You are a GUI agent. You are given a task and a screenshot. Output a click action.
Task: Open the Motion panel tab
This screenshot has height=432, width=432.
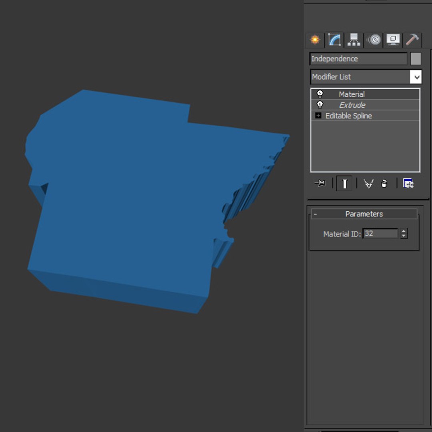pos(374,40)
